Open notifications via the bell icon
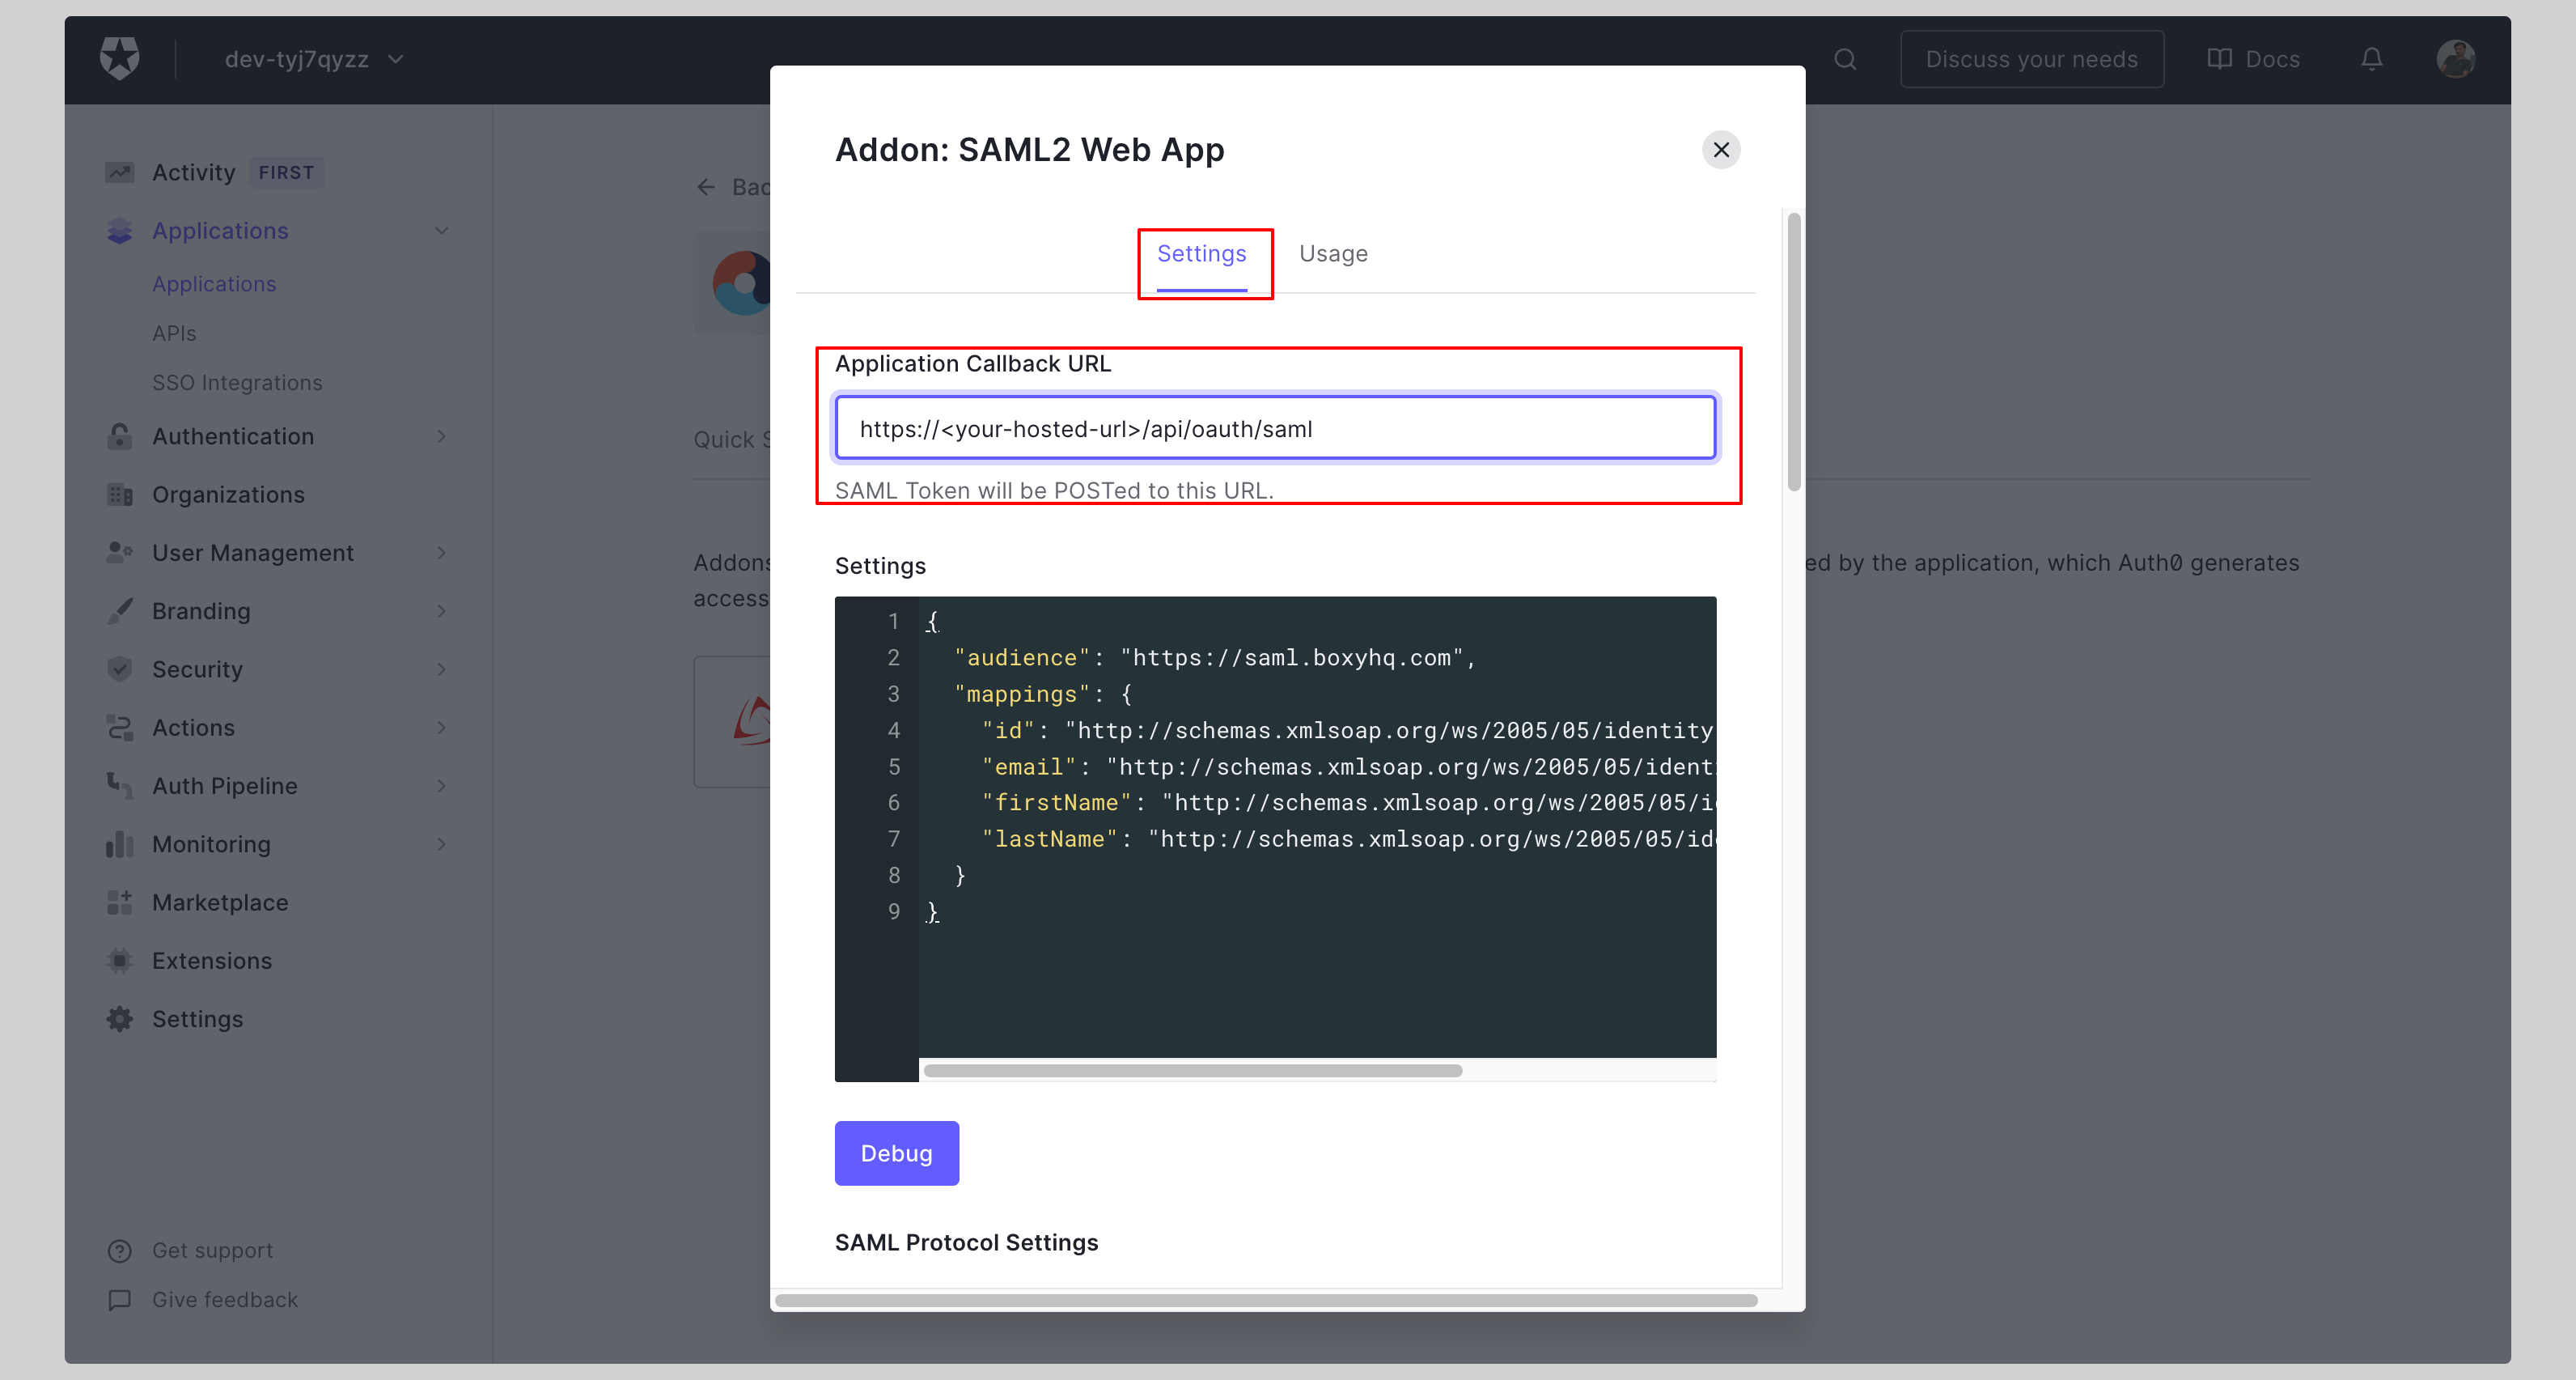This screenshot has width=2576, height=1380. (2372, 59)
